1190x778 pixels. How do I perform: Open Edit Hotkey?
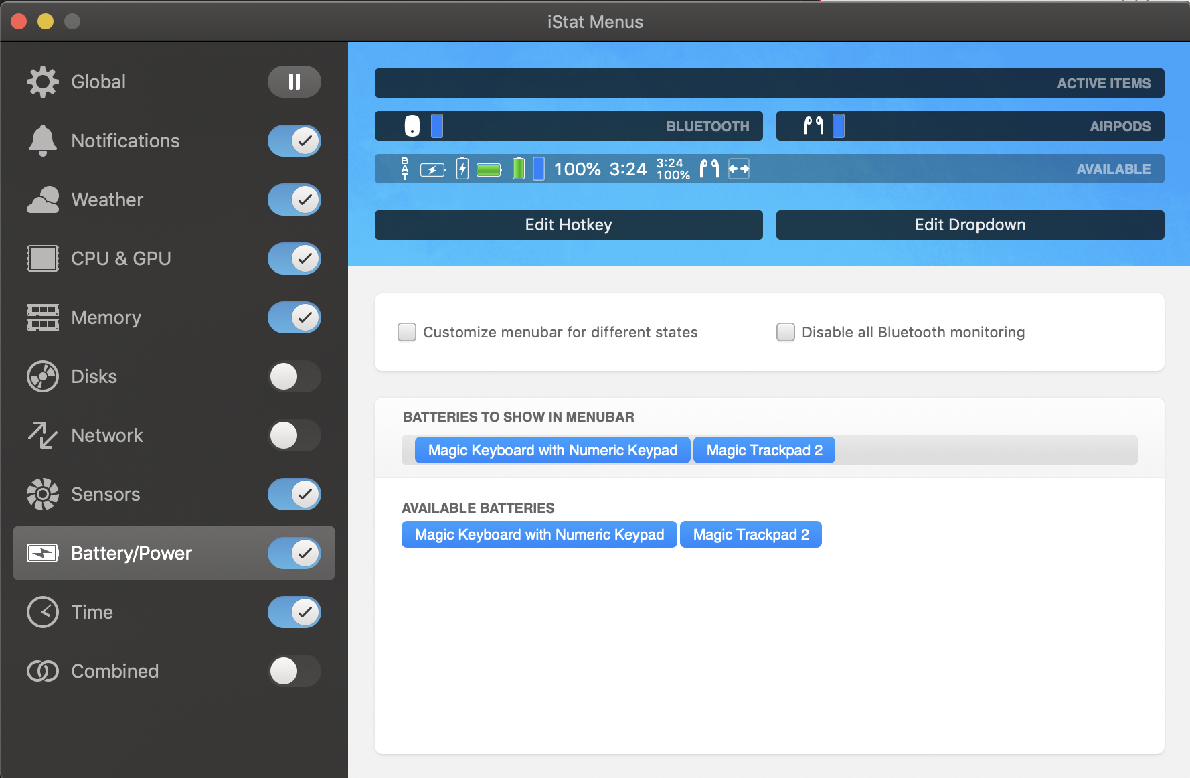coord(569,225)
